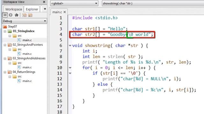Open the showstring function dropdown
The image size is (204, 114).
tap(153, 3)
